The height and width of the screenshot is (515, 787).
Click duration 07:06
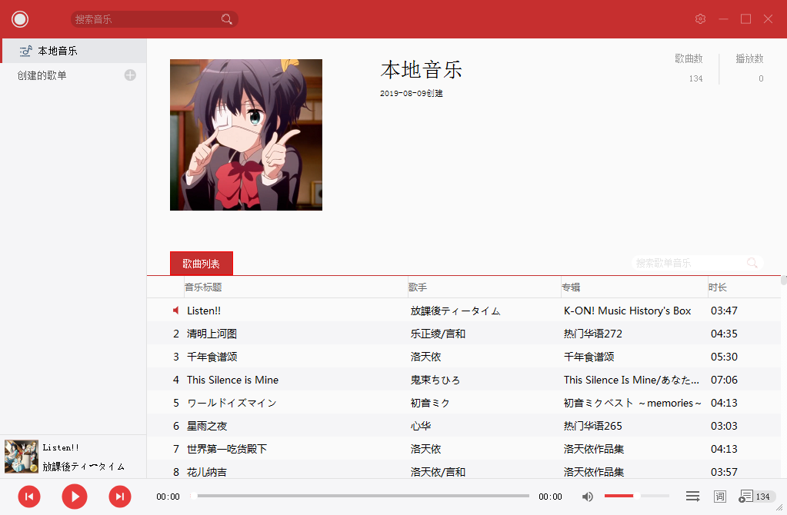pyautogui.click(x=724, y=380)
